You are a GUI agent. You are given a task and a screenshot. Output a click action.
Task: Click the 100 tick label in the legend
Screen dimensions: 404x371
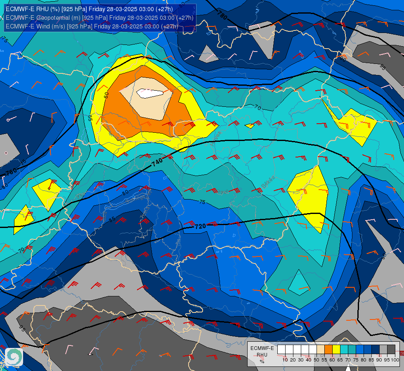(x=395, y=360)
